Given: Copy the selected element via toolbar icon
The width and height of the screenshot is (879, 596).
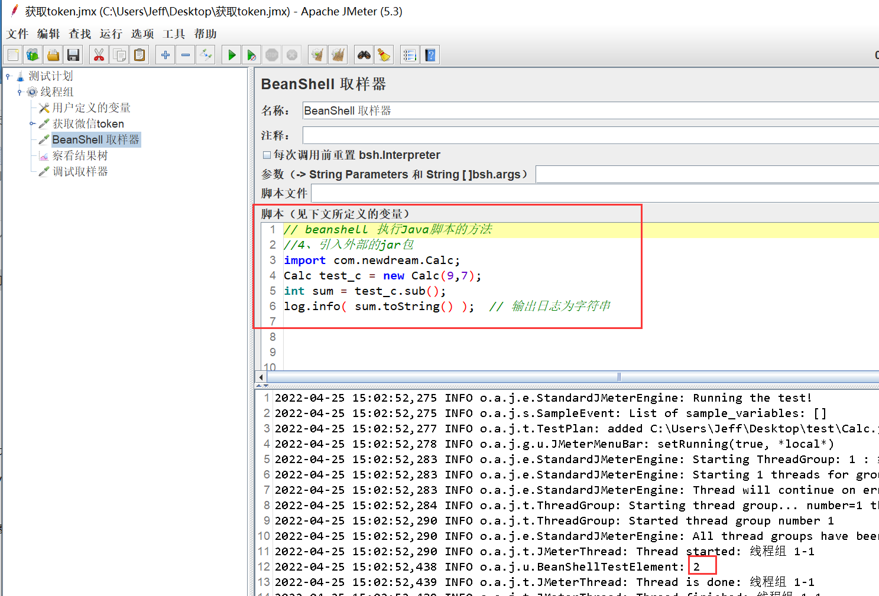Looking at the screenshot, I should tap(119, 55).
